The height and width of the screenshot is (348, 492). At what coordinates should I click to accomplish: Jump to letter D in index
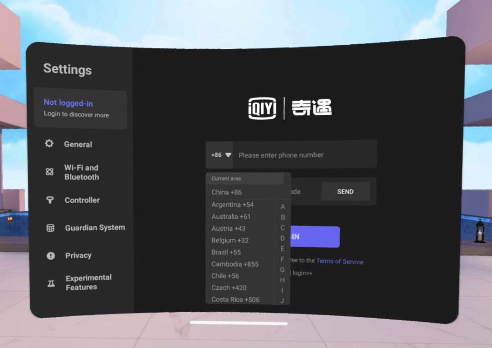click(x=283, y=238)
